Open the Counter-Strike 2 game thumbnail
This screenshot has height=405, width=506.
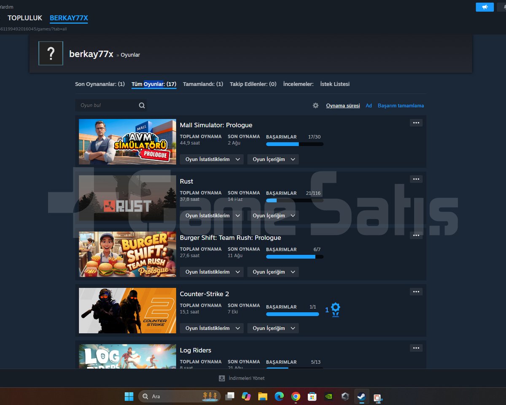(x=127, y=310)
